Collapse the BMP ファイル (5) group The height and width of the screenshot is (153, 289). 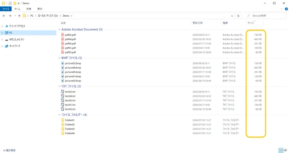(x=60, y=58)
